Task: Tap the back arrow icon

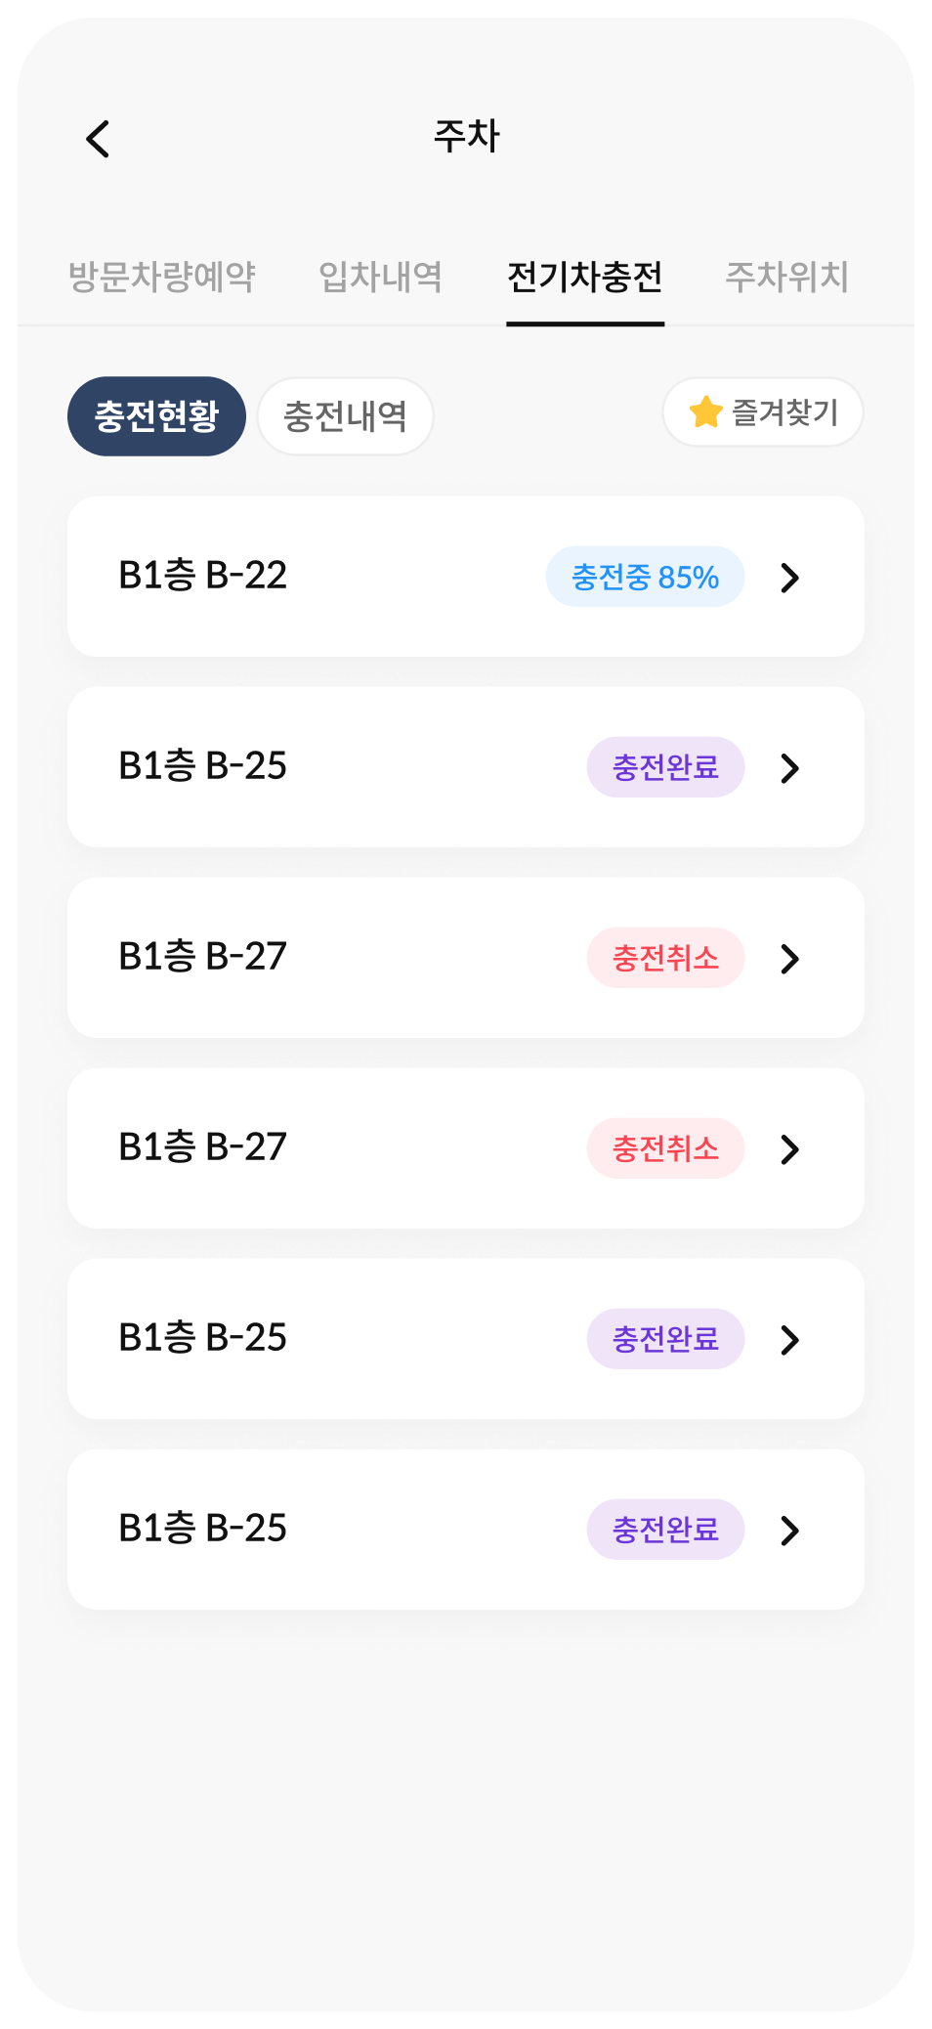Action: point(98,139)
